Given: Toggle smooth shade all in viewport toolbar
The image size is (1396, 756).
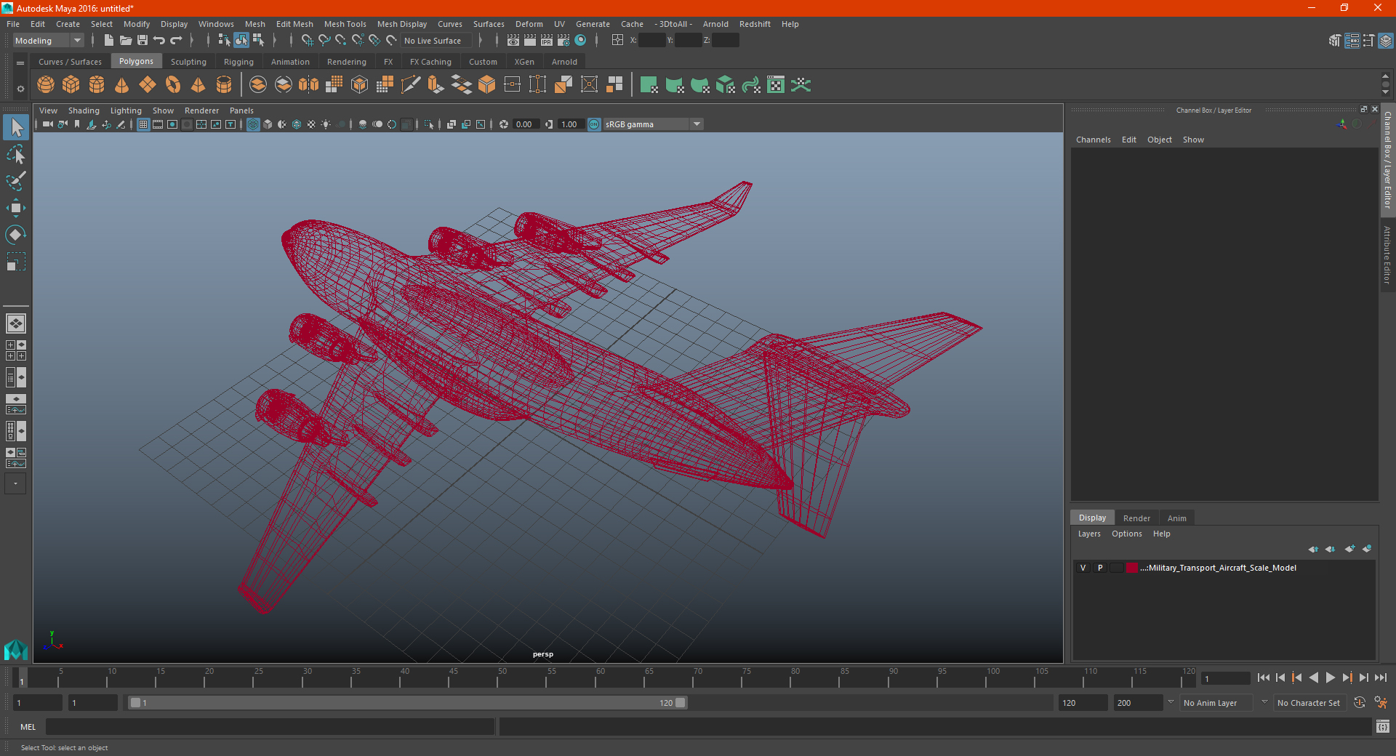Looking at the screenshot, I should coord(268,124).
